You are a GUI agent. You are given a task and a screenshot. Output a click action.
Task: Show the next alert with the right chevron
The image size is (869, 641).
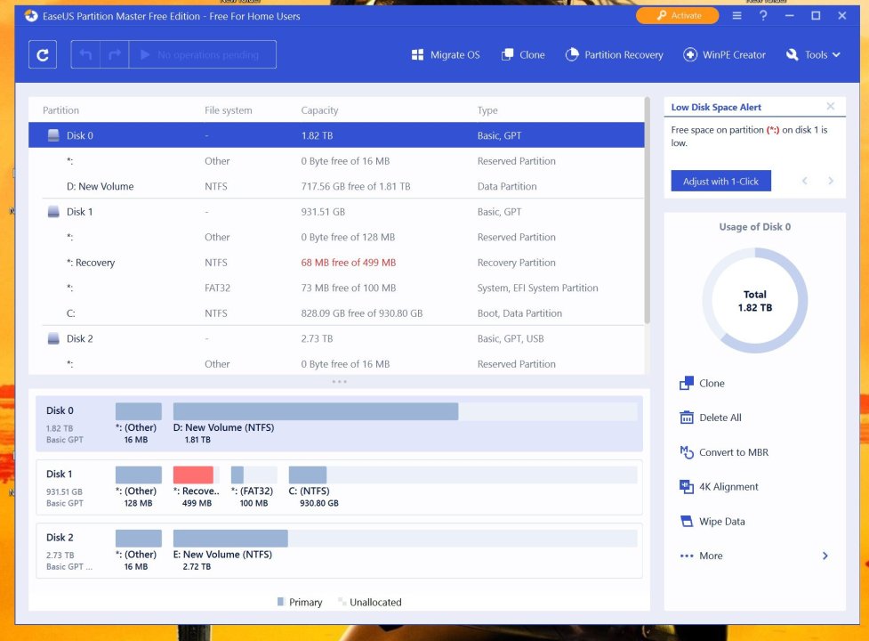831,182
